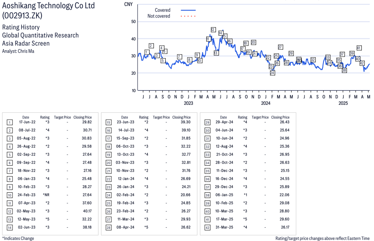374x241 pixels.
Task: Click the row number 14 box in the table
Action: coord(9,228)
